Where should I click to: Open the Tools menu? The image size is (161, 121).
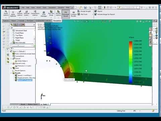pos(45,7)
